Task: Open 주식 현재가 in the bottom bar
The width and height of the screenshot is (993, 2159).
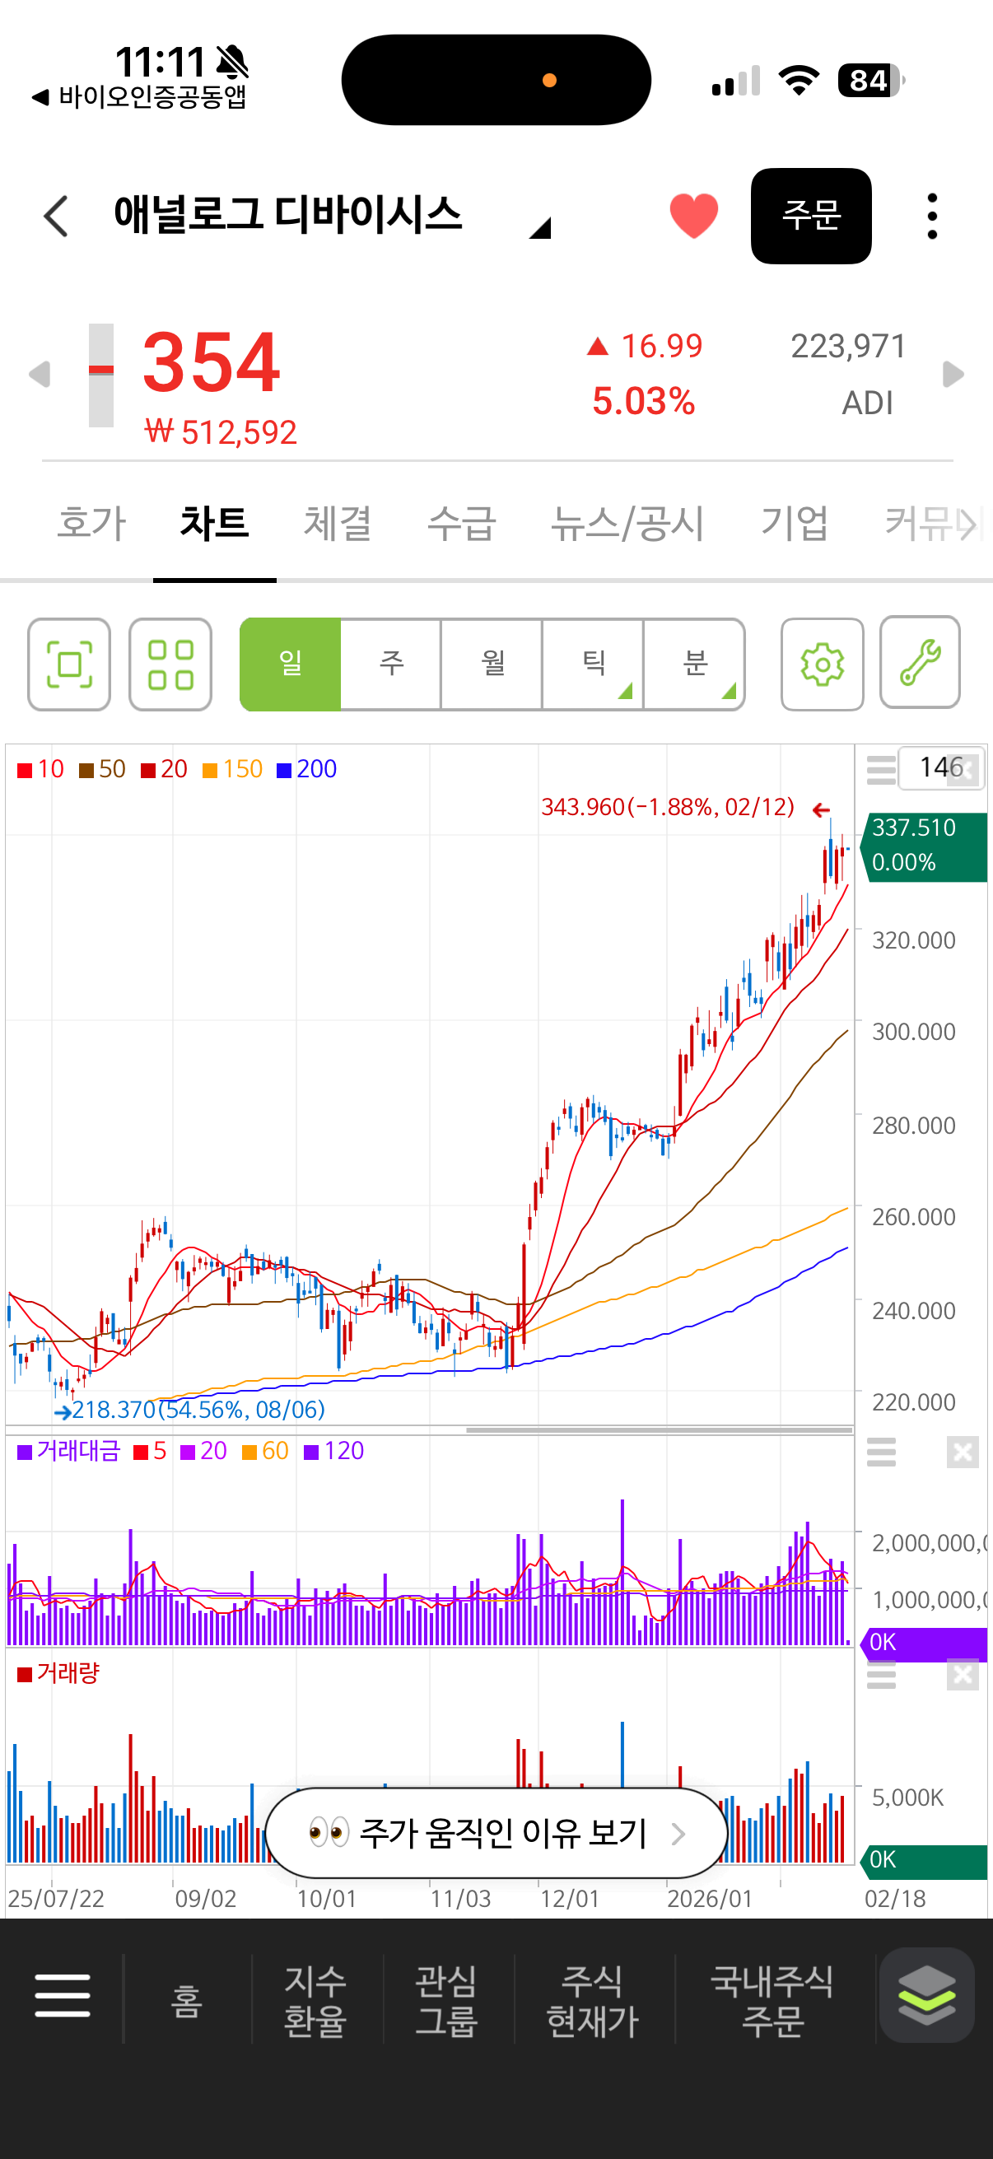Action: [593, 2002]
